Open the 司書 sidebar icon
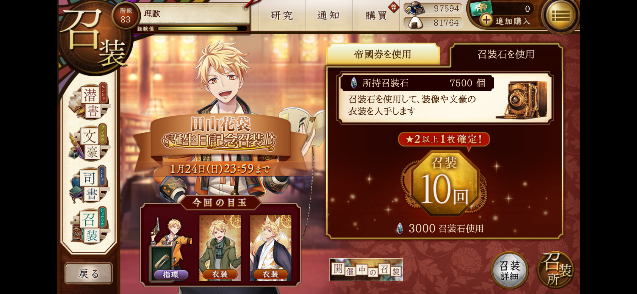Image resolution: width=637 pixels, height=294 pixels. [x=90, y=185]
